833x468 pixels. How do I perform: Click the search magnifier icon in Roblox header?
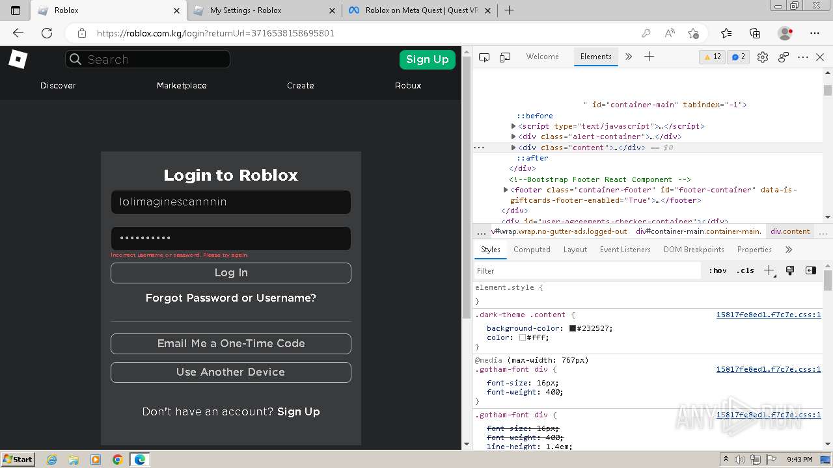coord(75,59)
